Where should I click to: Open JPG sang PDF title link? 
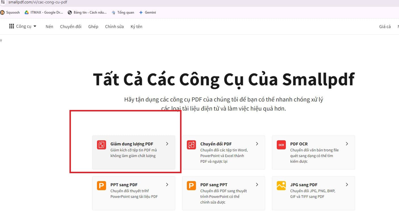tap(304, 185)
